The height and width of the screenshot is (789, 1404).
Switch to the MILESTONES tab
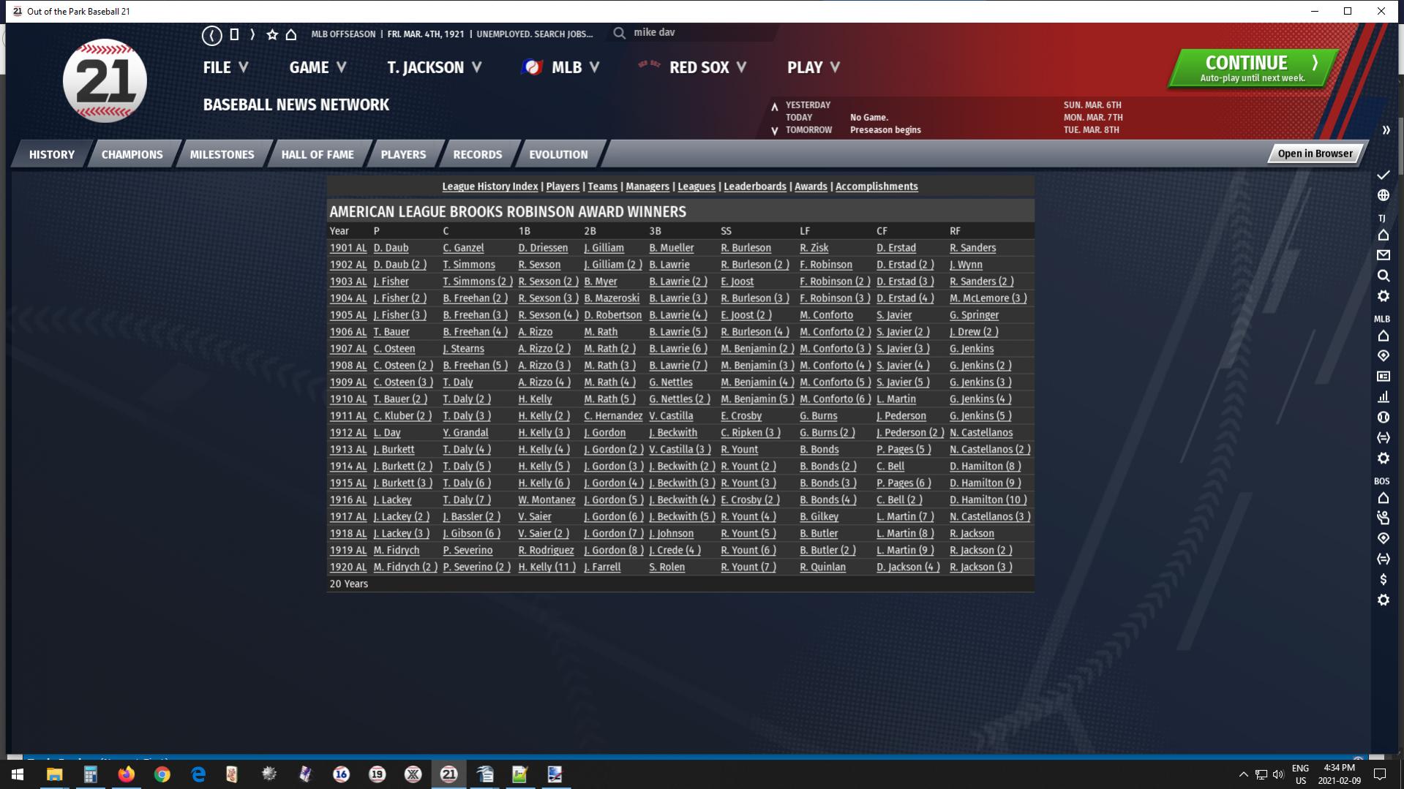coord(222,154)
